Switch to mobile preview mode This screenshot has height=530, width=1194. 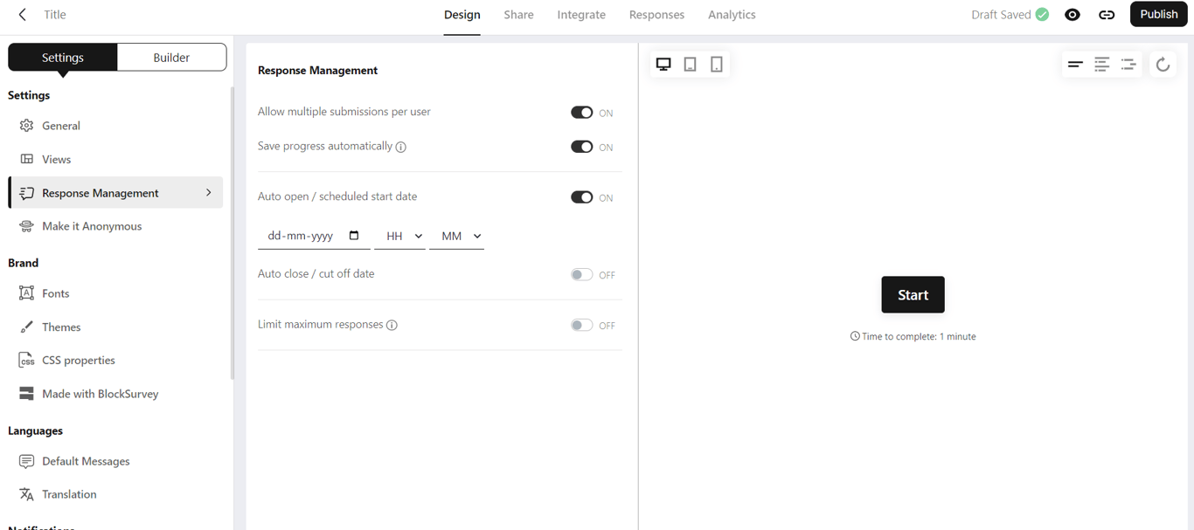717,65
